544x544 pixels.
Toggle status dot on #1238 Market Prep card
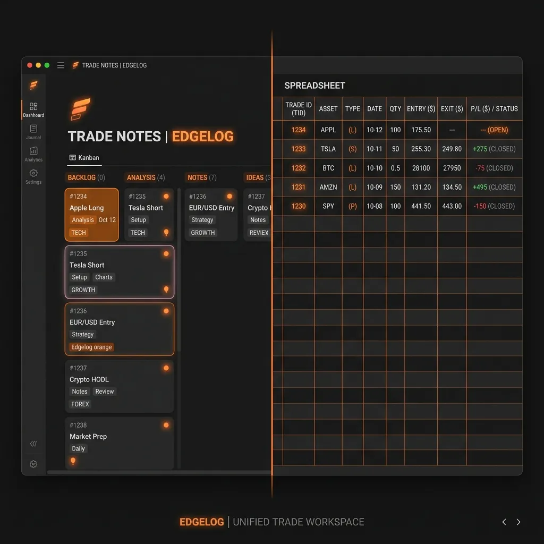[x=166, y=425]
